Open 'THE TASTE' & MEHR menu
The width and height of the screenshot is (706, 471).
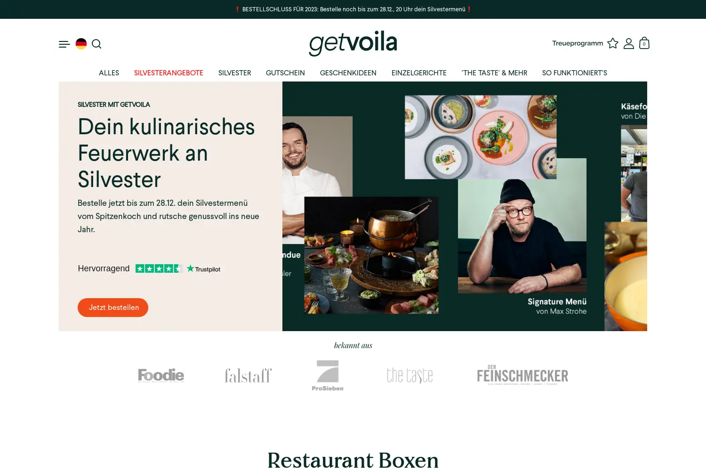click(x=494, y=73)
